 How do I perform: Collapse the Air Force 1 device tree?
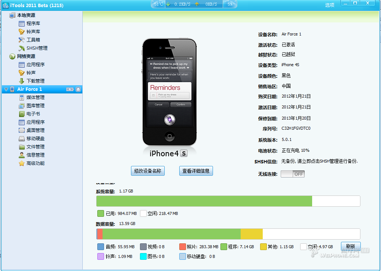pyautogui.click(x=6, y=89)
